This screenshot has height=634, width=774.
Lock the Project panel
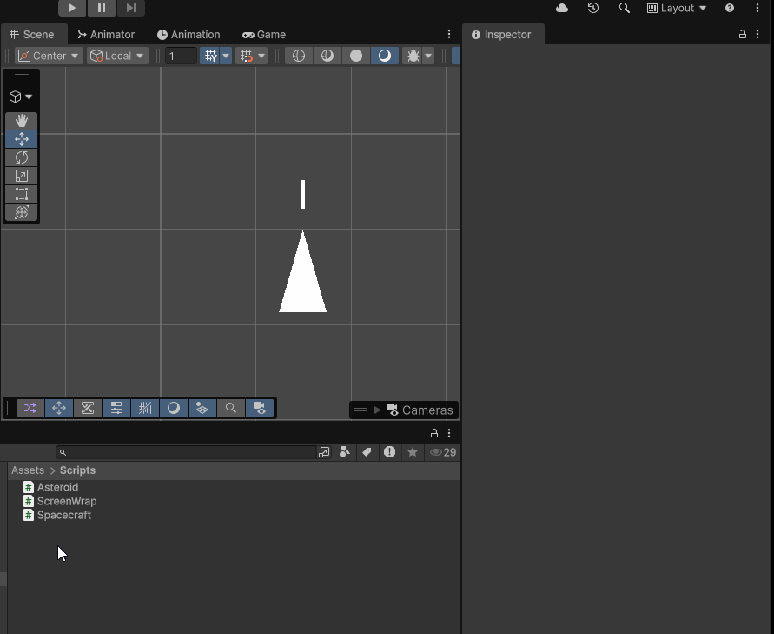pos(433,433)
